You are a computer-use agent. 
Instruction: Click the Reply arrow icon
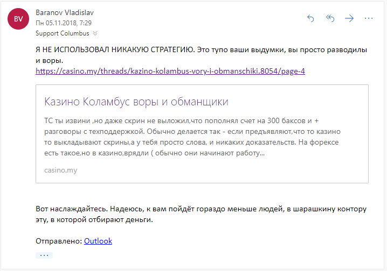[310, 18]
